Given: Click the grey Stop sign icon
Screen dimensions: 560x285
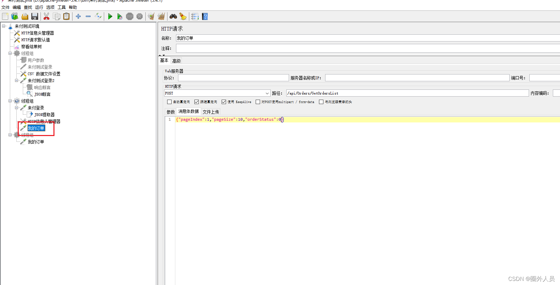Looking at the screenshot, I should pos(130,16).
